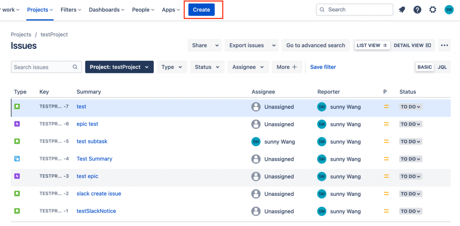The width and height of the screenshot is (460, 226).
Task: Open the Filters menu
Action: pyautogui.click(x=71, y=9)
